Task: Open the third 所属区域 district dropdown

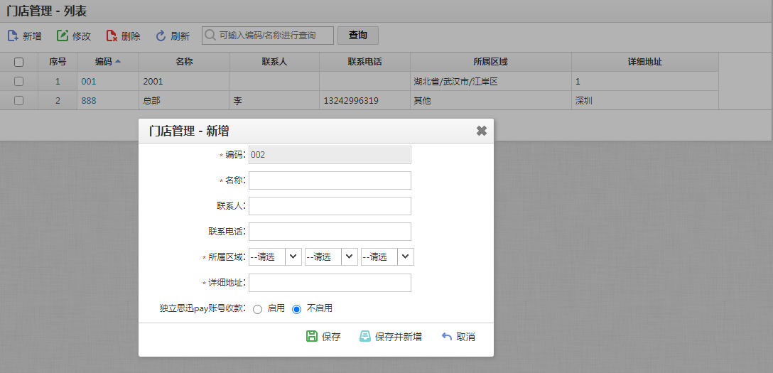Action: (387, 256)
